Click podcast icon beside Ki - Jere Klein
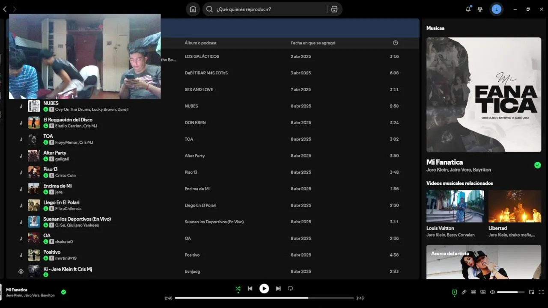Screen dimensions: 548x308 coord(21,272)
